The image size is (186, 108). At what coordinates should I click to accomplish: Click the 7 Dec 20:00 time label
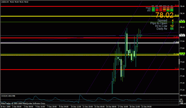pyautogui.click(x=52, y=107)
